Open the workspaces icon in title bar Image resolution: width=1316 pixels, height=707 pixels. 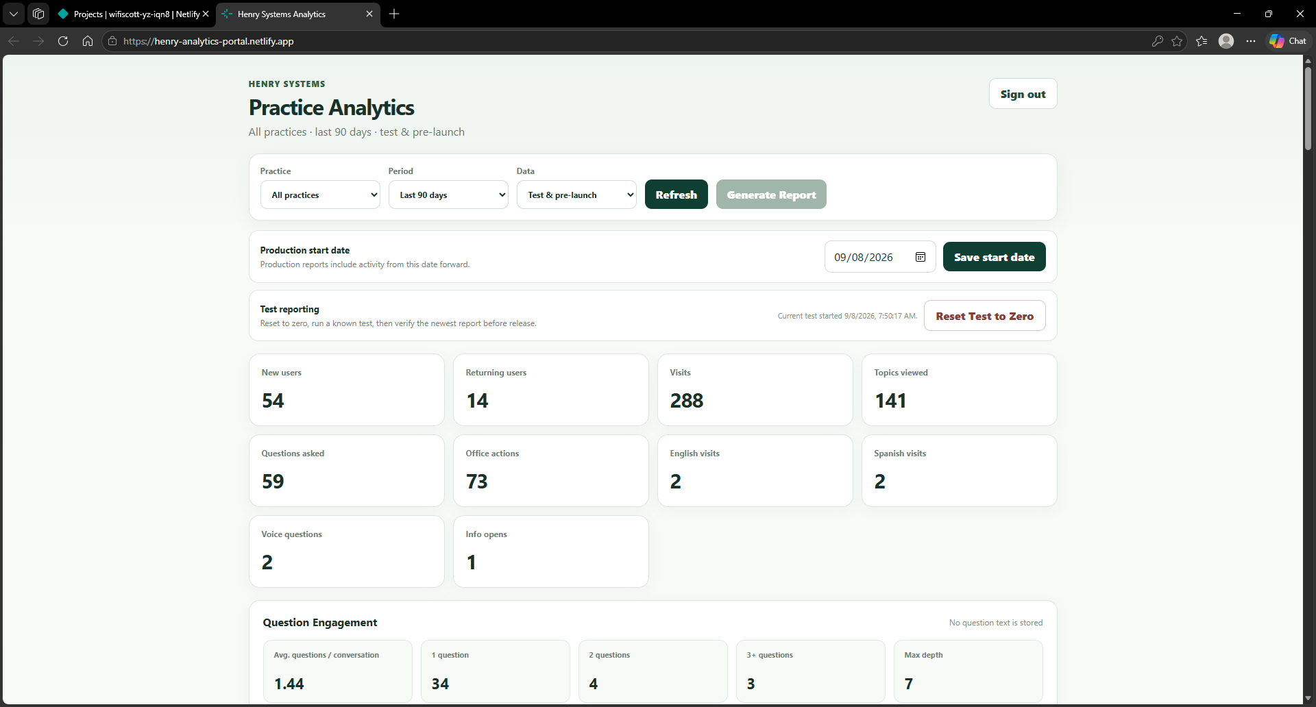tap(38, 14)
